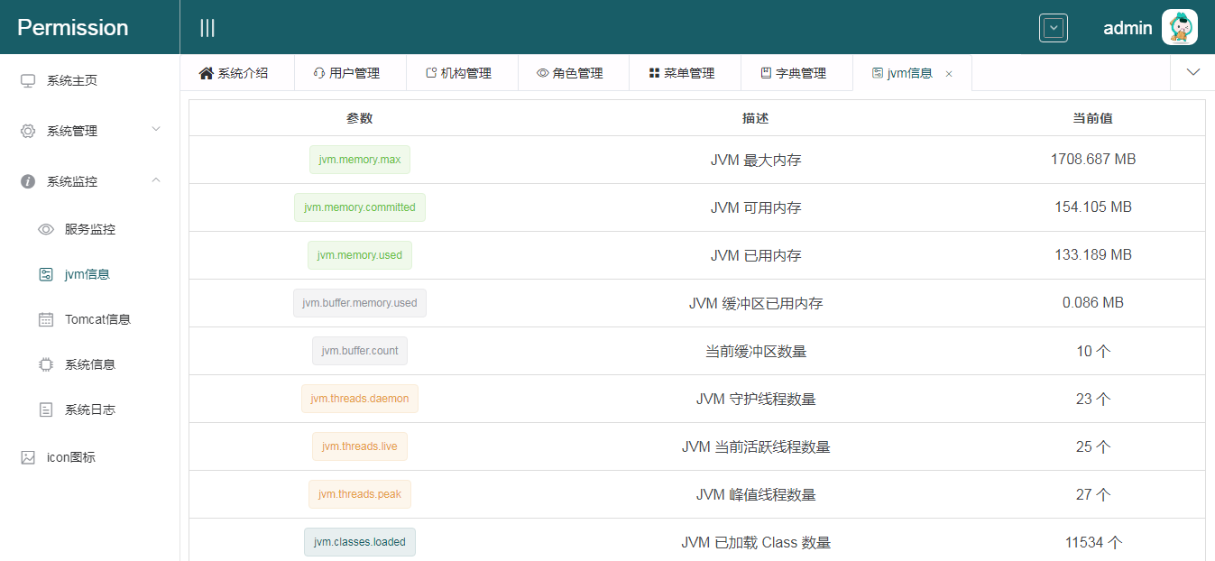Image resolution: width=1215 pixels, height=561 pixels.
Task: Click the 当前值 column header
Action: [x=1093, y=118]
